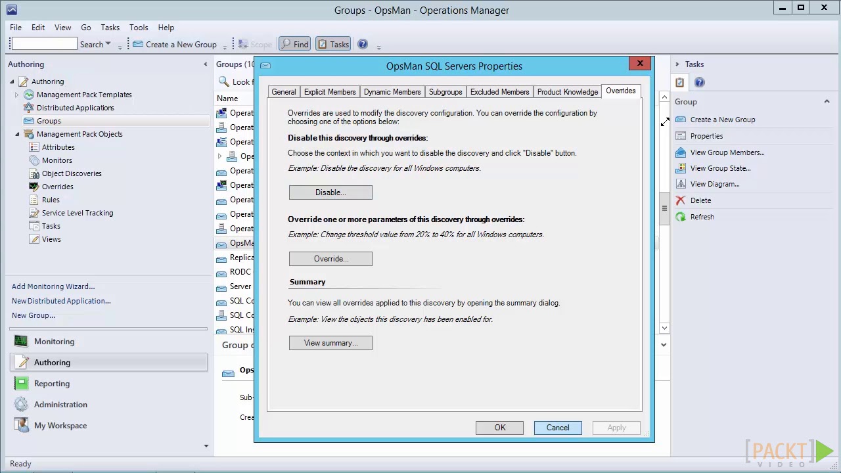Click the help icon in Tasks pane
Screen dimensions: 841x473
[699, 82]
